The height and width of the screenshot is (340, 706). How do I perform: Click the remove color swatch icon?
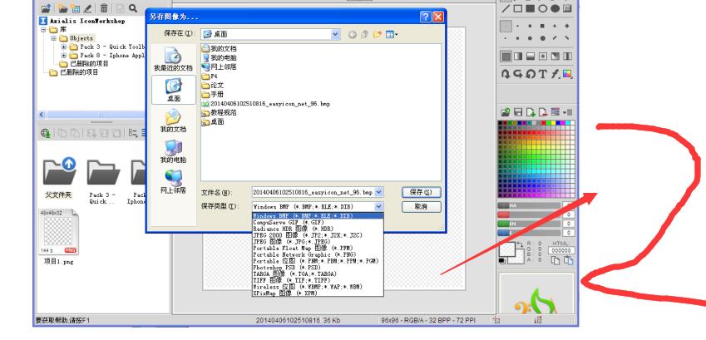[543, 111]
